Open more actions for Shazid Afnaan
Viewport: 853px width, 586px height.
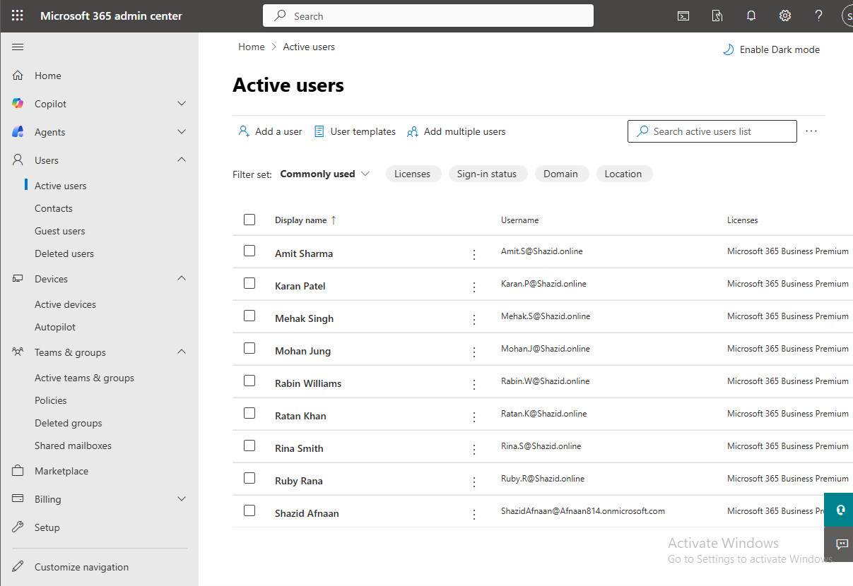(x=474, y=514)
